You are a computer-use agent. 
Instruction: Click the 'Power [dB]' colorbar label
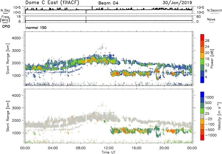[x=212, y=59]
